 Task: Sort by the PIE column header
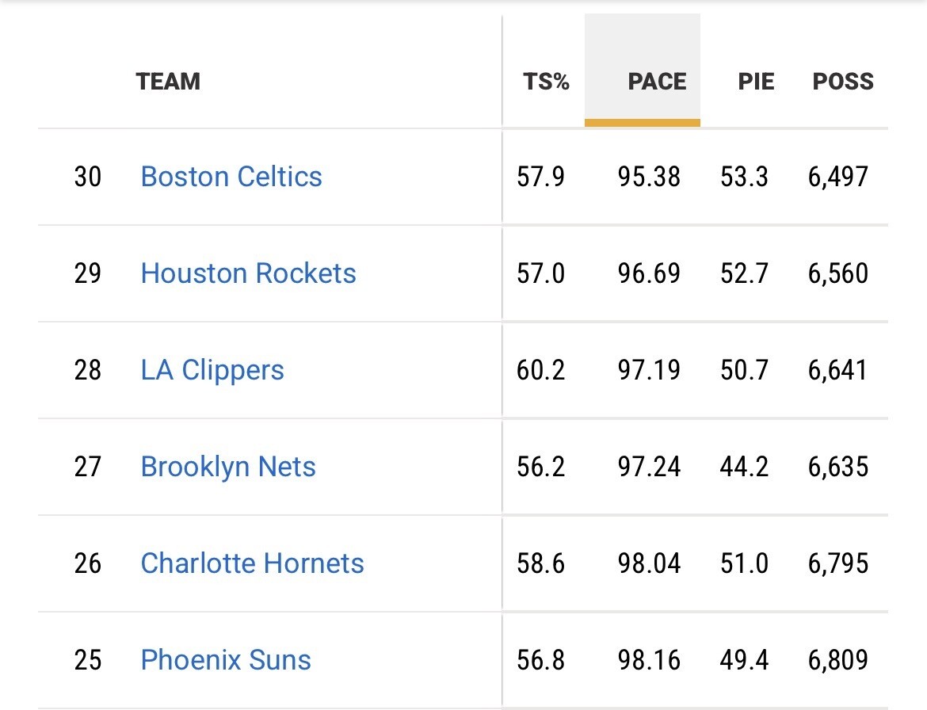[x=756, y=82]
